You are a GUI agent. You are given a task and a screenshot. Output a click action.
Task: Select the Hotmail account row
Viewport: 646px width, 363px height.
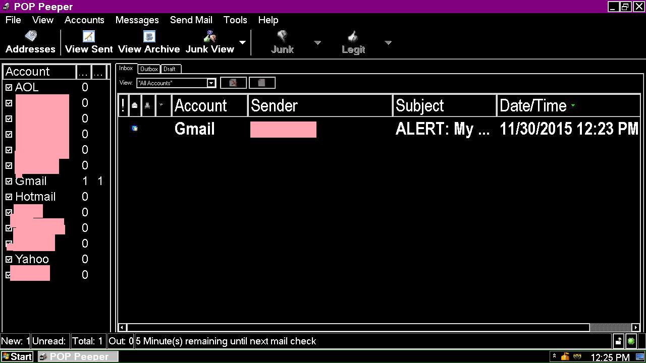(56, 197)
